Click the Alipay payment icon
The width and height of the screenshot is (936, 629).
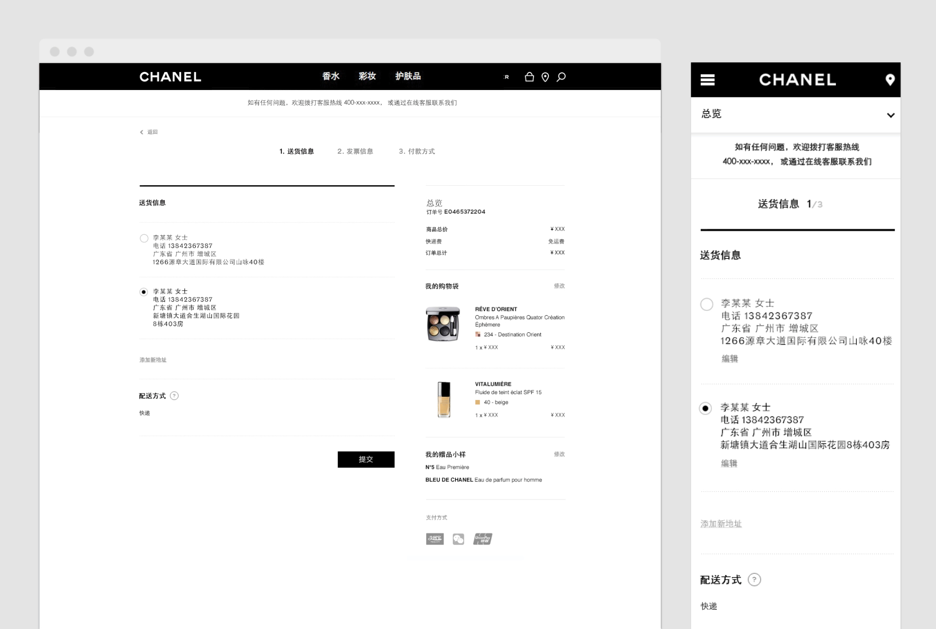(434, 539)
